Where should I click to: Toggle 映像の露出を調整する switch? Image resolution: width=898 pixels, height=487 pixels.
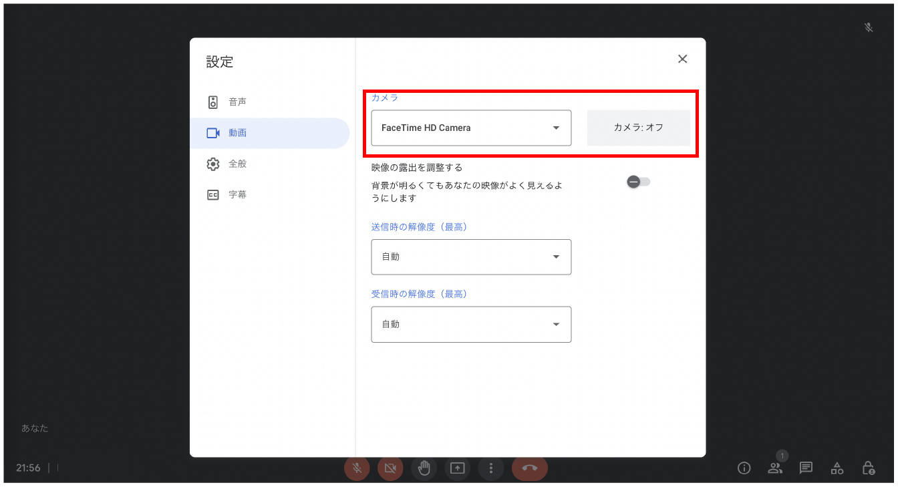click(638, 182)
